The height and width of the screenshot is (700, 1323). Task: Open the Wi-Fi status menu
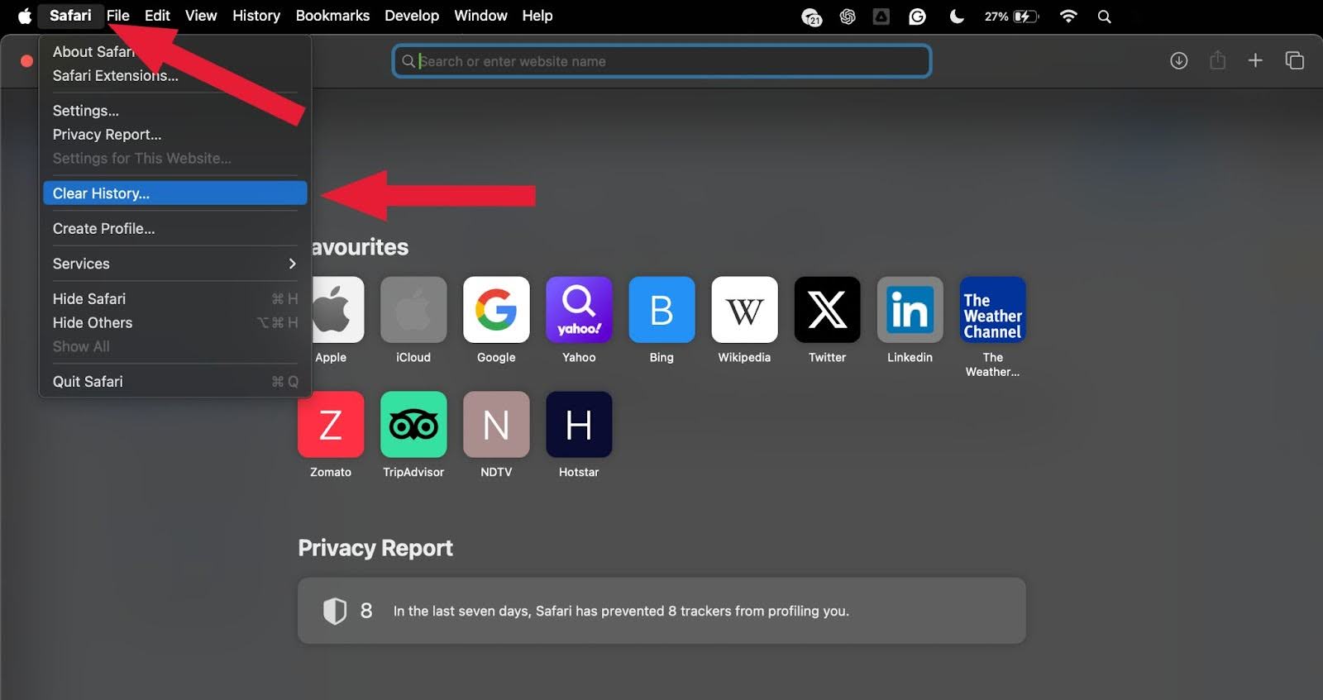click(x=1068, y=17)
